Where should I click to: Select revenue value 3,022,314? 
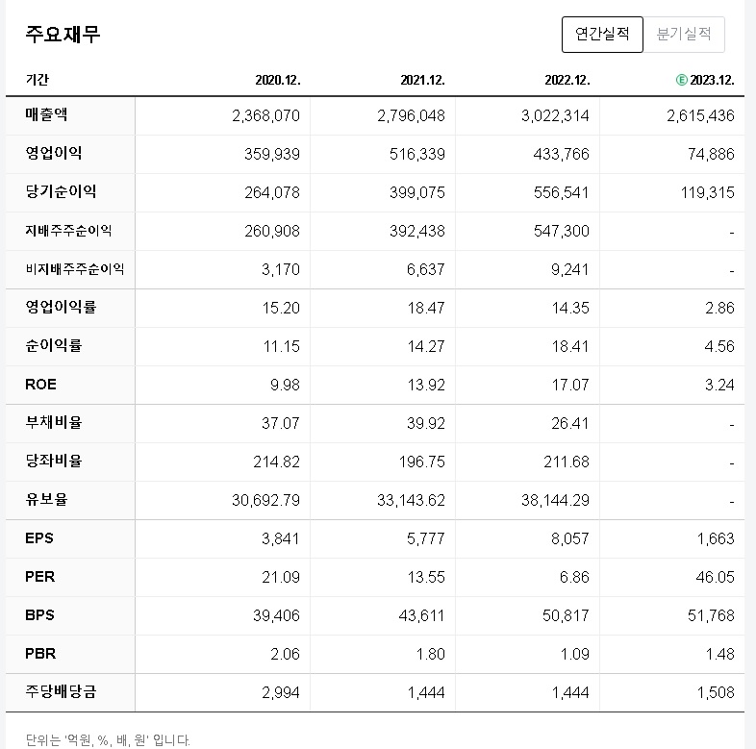[555, 115]
